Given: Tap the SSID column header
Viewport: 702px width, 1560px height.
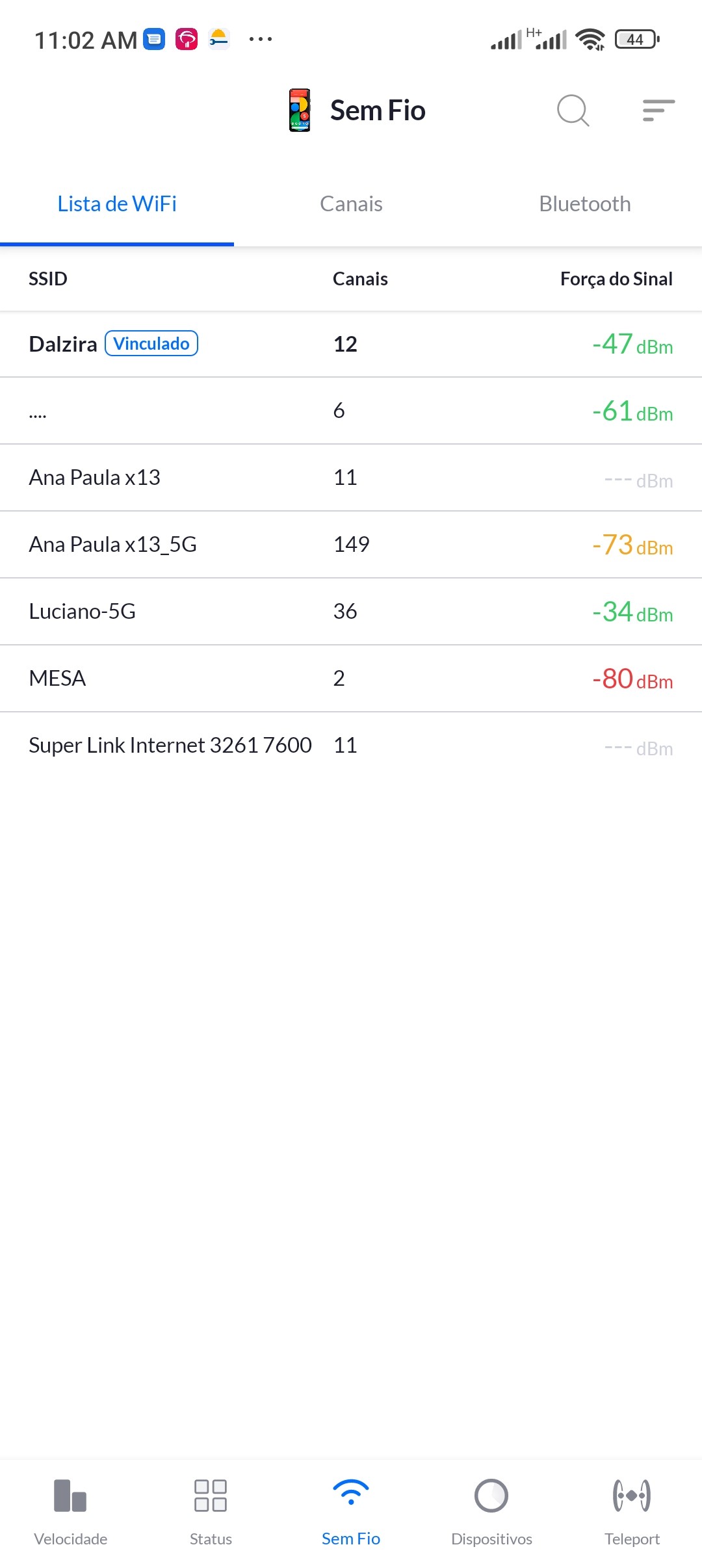Looking at the screenshot, I should tap(48, 279).
